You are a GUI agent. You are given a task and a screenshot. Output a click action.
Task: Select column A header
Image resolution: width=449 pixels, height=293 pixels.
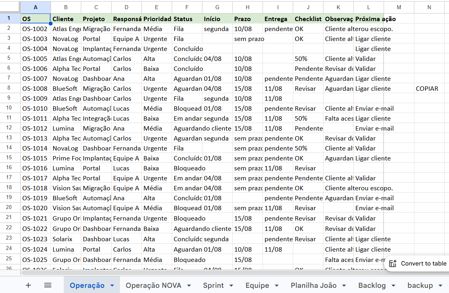coord(35,7)
